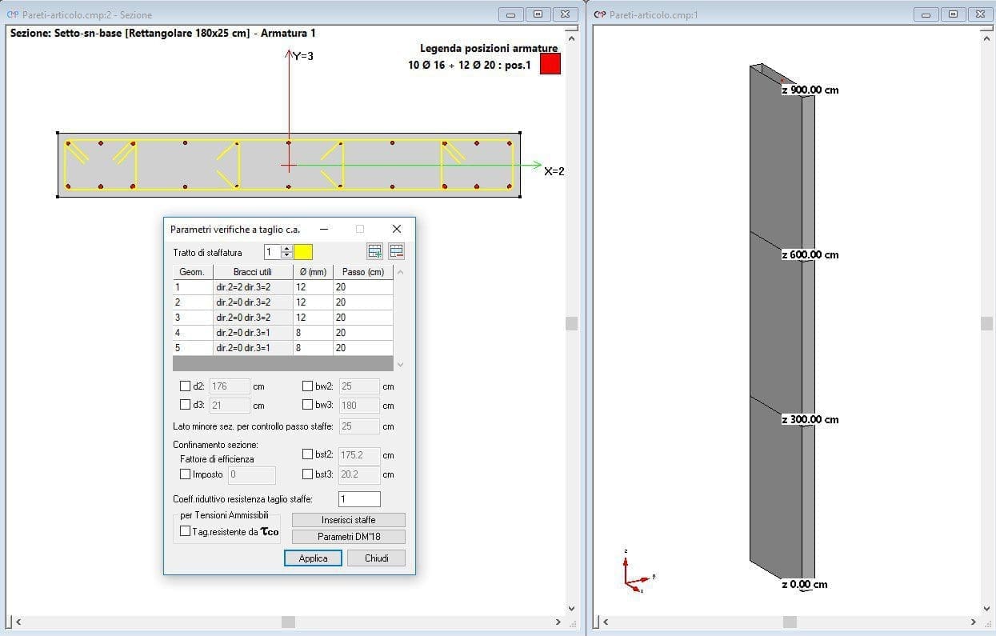Enable the d2 checkbox

pos(186,386)
